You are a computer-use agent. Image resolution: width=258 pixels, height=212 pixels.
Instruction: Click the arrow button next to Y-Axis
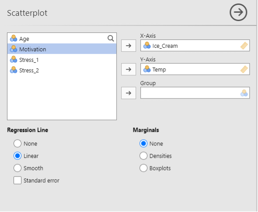pyautogui.click(x=129, y=69)
